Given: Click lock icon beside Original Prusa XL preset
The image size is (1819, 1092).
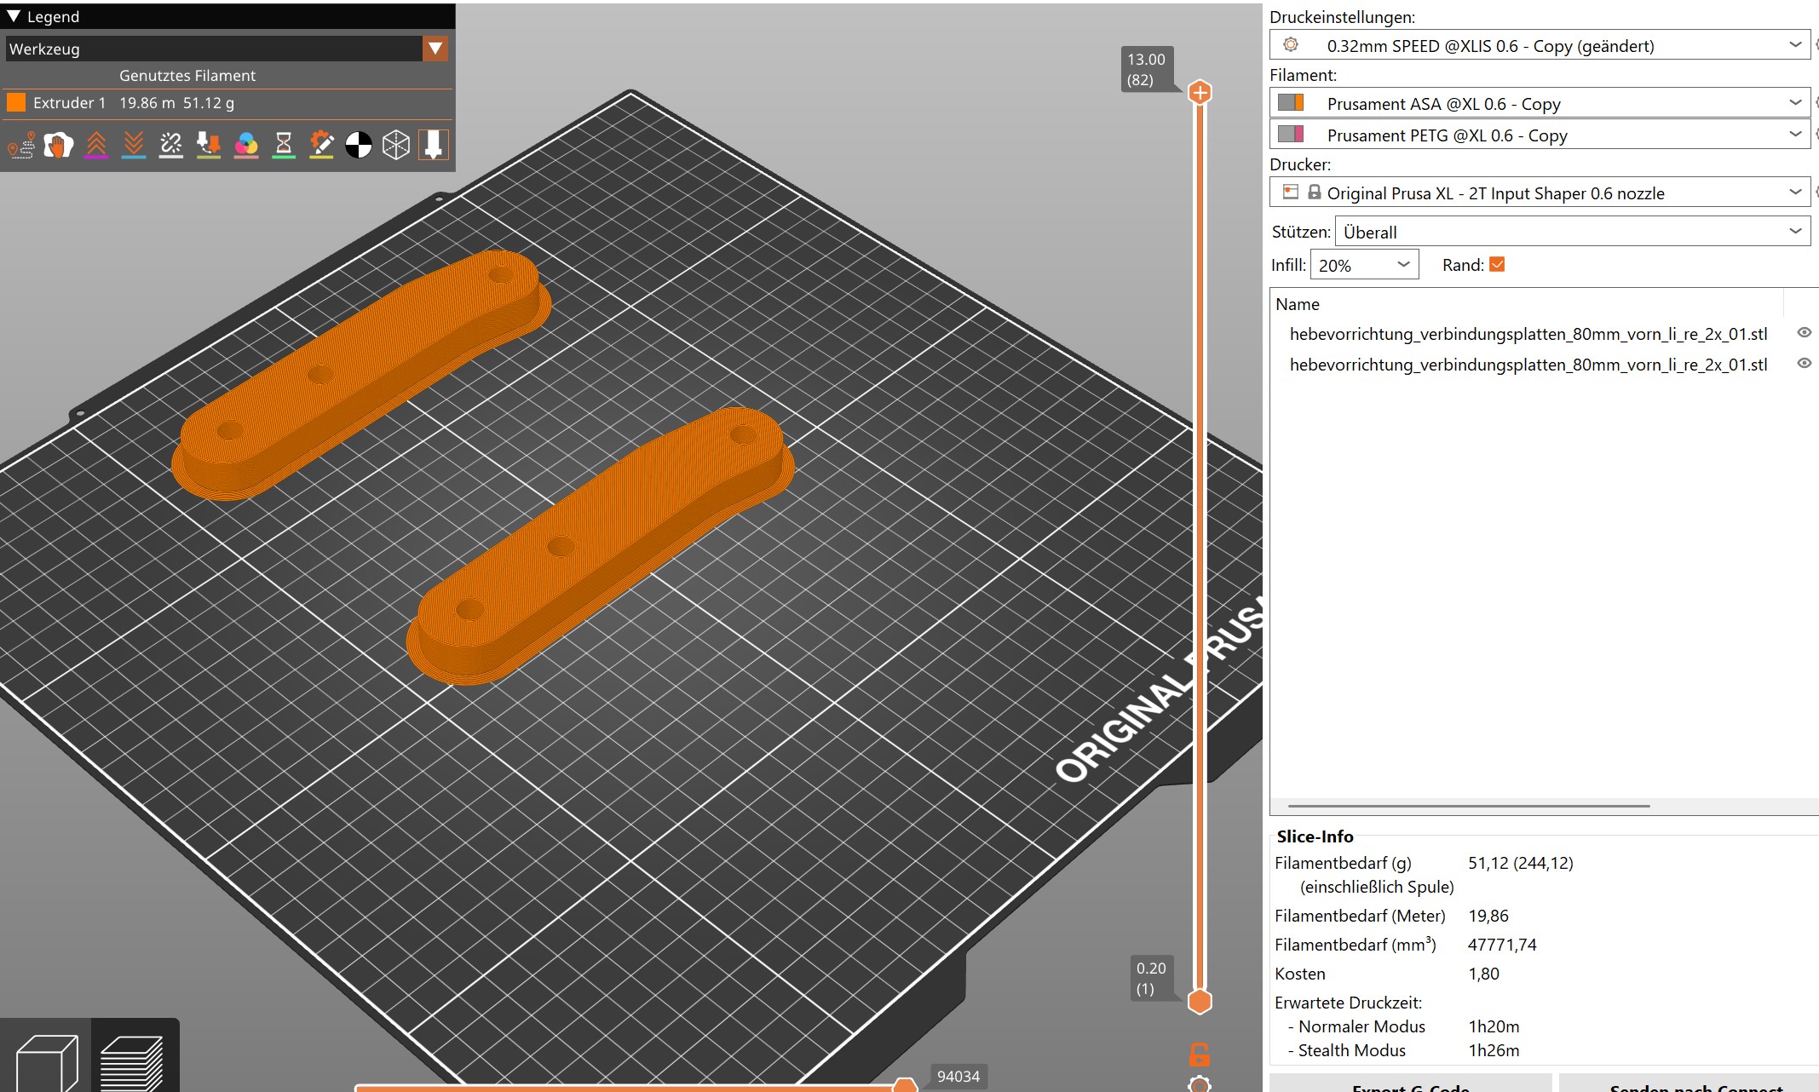Looking at the screenshot, I should 1315,192.
